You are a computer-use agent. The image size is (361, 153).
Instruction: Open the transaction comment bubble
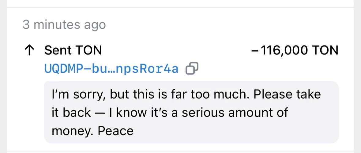click(x=191, y=112)
